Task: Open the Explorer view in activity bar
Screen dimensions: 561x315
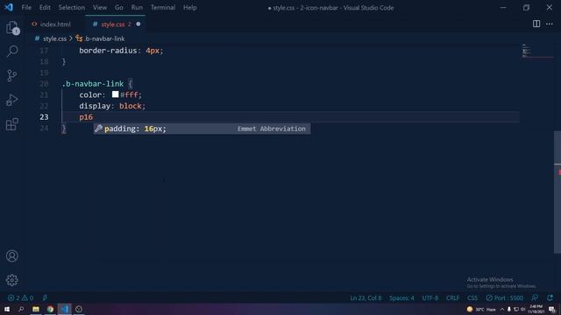Action: click(12, 27)
